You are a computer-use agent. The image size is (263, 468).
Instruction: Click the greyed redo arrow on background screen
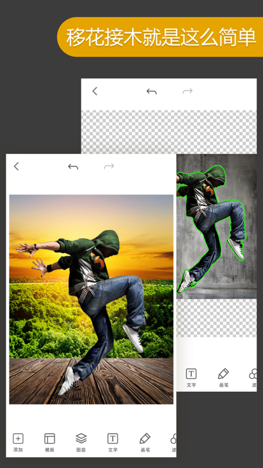pos(187,91)
